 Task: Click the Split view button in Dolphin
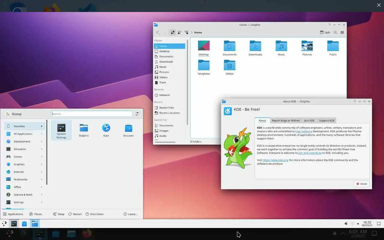325,32
